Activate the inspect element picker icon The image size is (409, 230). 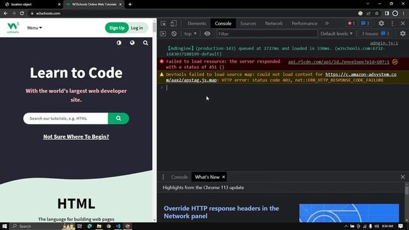(164, 24)
